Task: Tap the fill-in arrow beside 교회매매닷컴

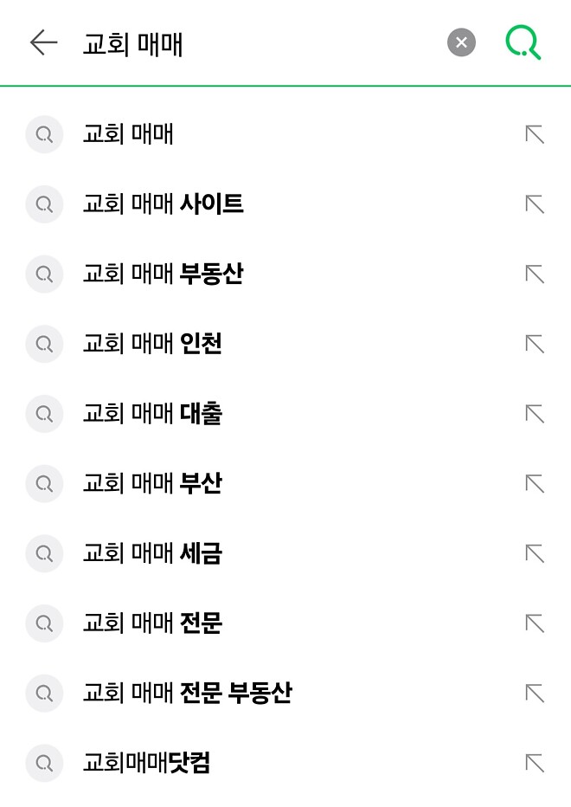Action: click(x=536, y=764)
